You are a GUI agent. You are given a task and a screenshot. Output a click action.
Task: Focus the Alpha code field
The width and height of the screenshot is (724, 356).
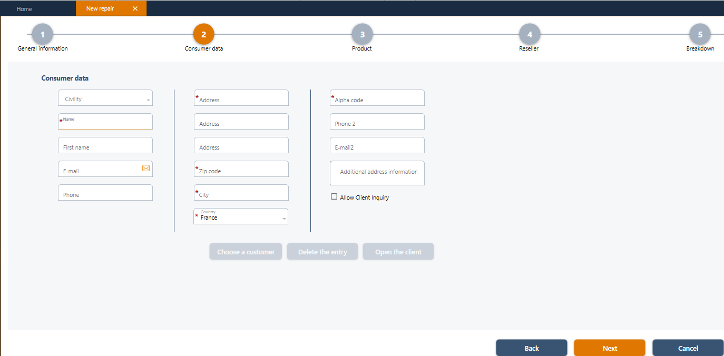(x=377, y=98)
